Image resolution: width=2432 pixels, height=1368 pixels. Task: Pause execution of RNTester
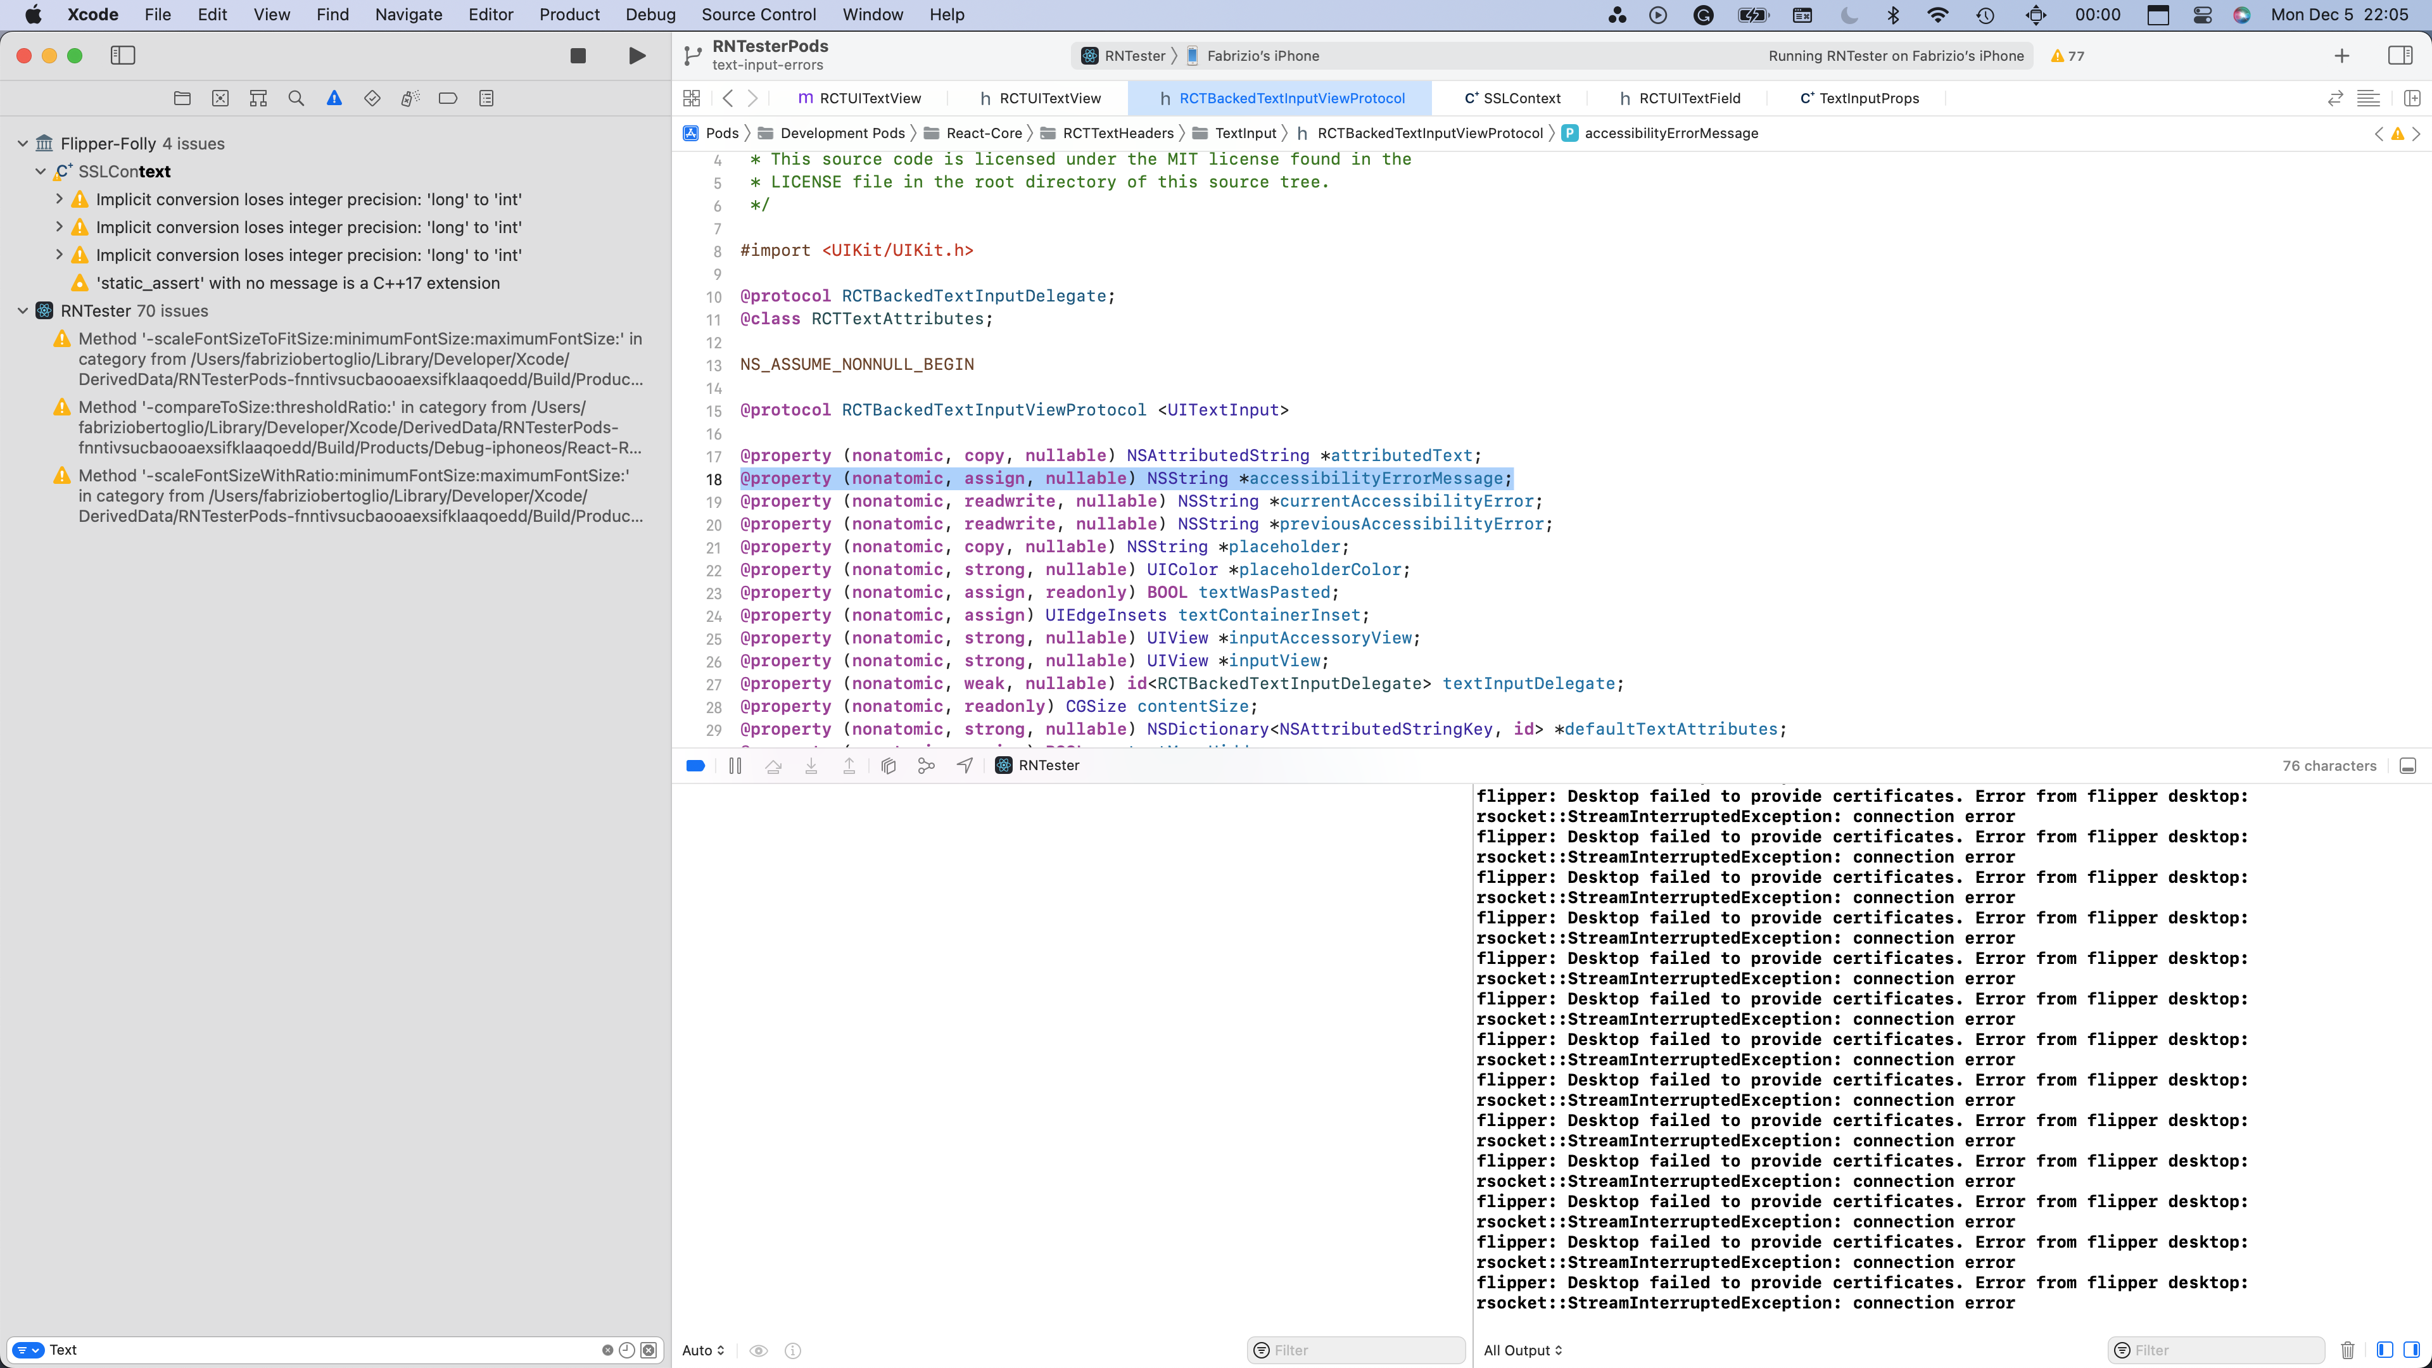point(735,766)
